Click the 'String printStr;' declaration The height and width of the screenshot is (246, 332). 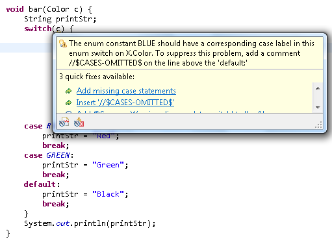(60, 19)
